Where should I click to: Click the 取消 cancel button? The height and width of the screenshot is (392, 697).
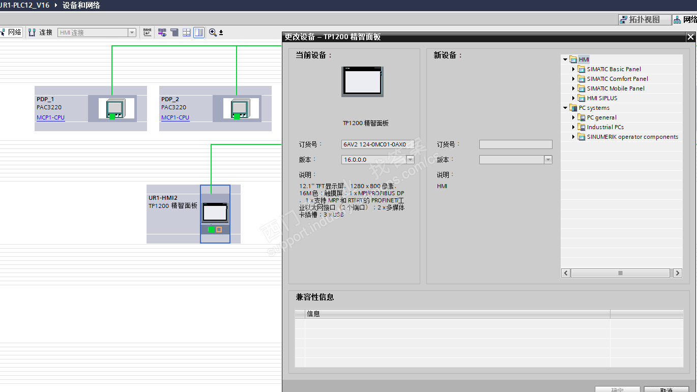point(666,389)
